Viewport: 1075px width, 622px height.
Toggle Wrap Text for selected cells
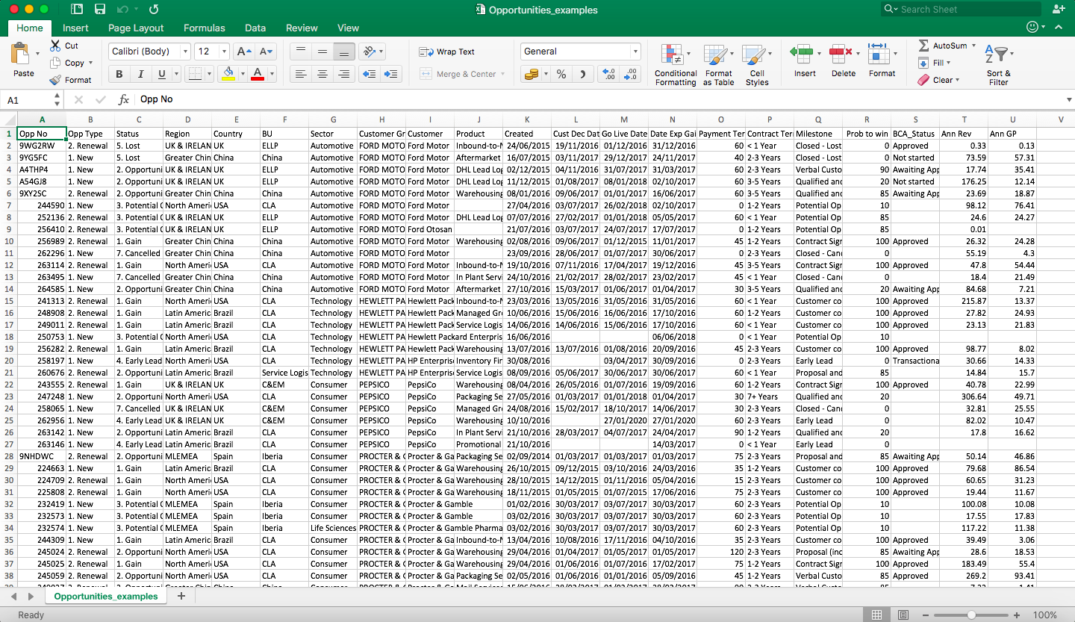click(x=446, y=52)
